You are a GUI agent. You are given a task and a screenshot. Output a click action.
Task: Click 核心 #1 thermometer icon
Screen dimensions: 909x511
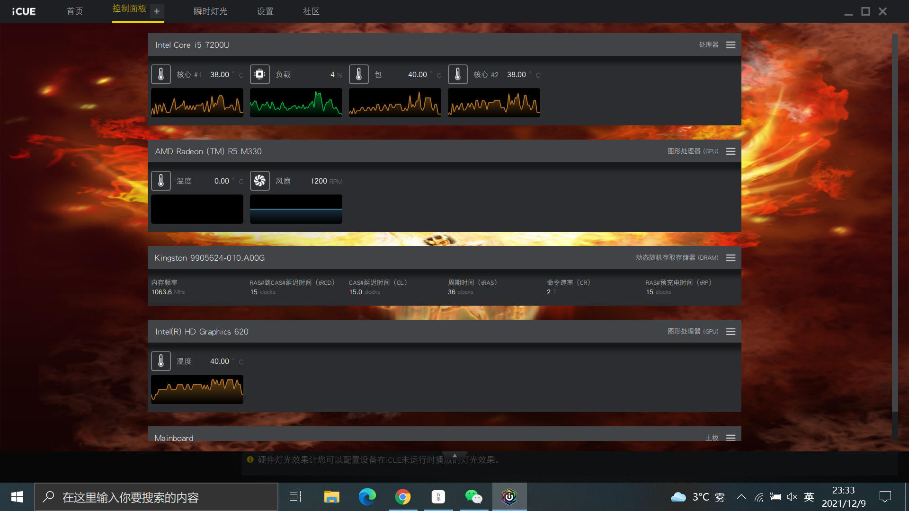pyautogui.click(x=161, y=74)
